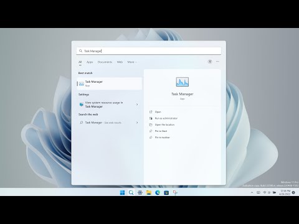
Task: Choose Open file location
Action: click(164, 124)
